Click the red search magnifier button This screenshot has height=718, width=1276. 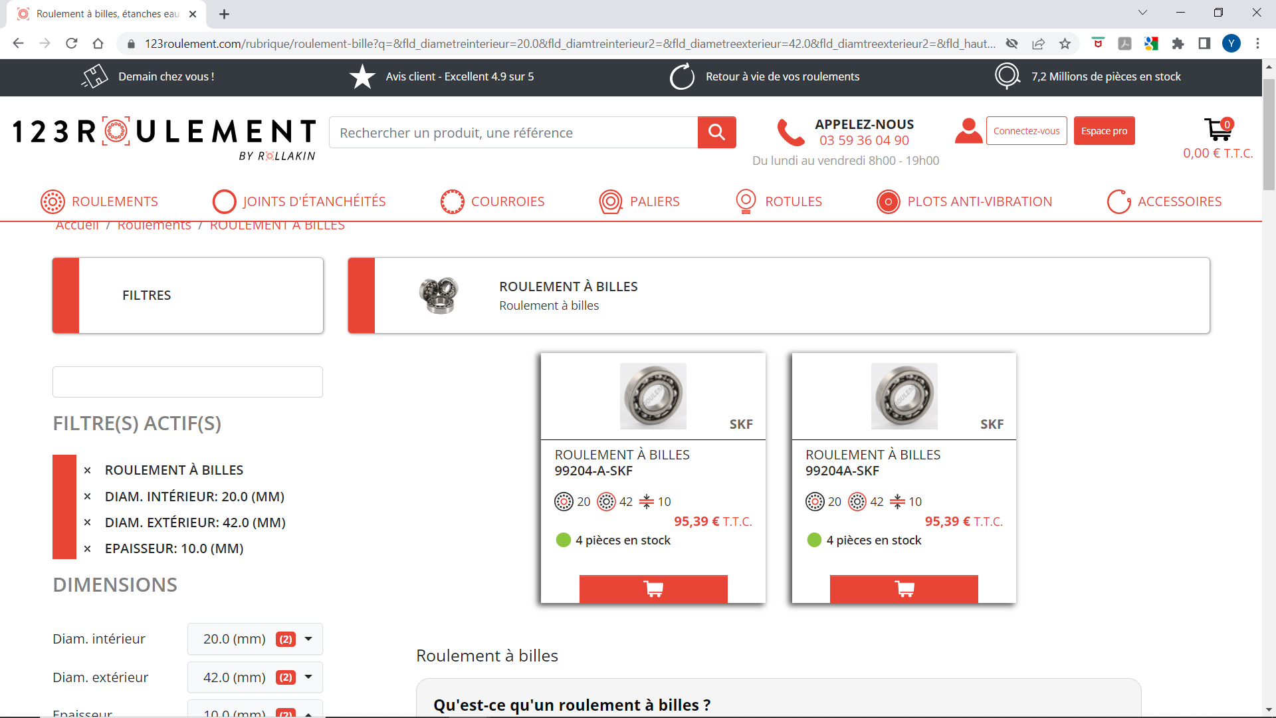(x=716, y=132)
